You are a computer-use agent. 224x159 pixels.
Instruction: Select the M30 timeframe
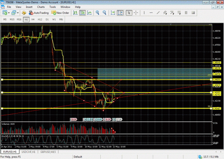pyautogui.click(x=19, y=19)
